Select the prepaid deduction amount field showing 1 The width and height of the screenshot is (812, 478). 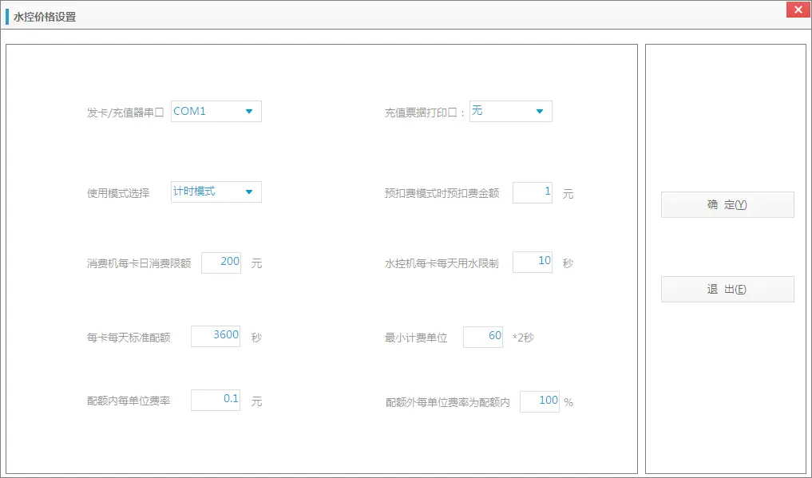pos(532,192)
